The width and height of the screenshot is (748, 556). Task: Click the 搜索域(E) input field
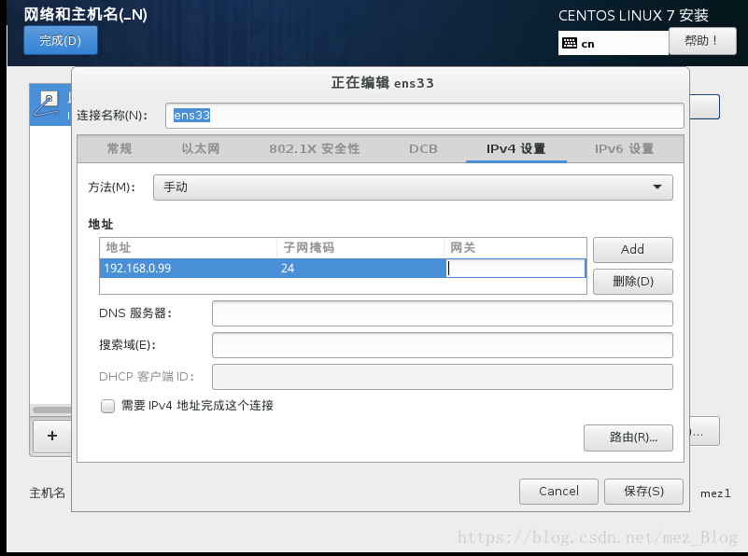(x=443, y=345)
